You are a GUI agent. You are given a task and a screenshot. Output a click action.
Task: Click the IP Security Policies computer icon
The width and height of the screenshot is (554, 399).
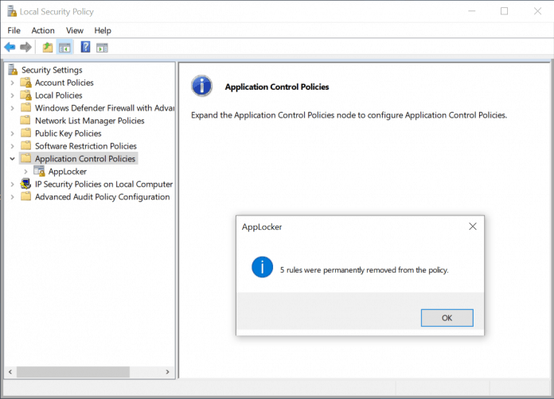(x=25, y=184)
